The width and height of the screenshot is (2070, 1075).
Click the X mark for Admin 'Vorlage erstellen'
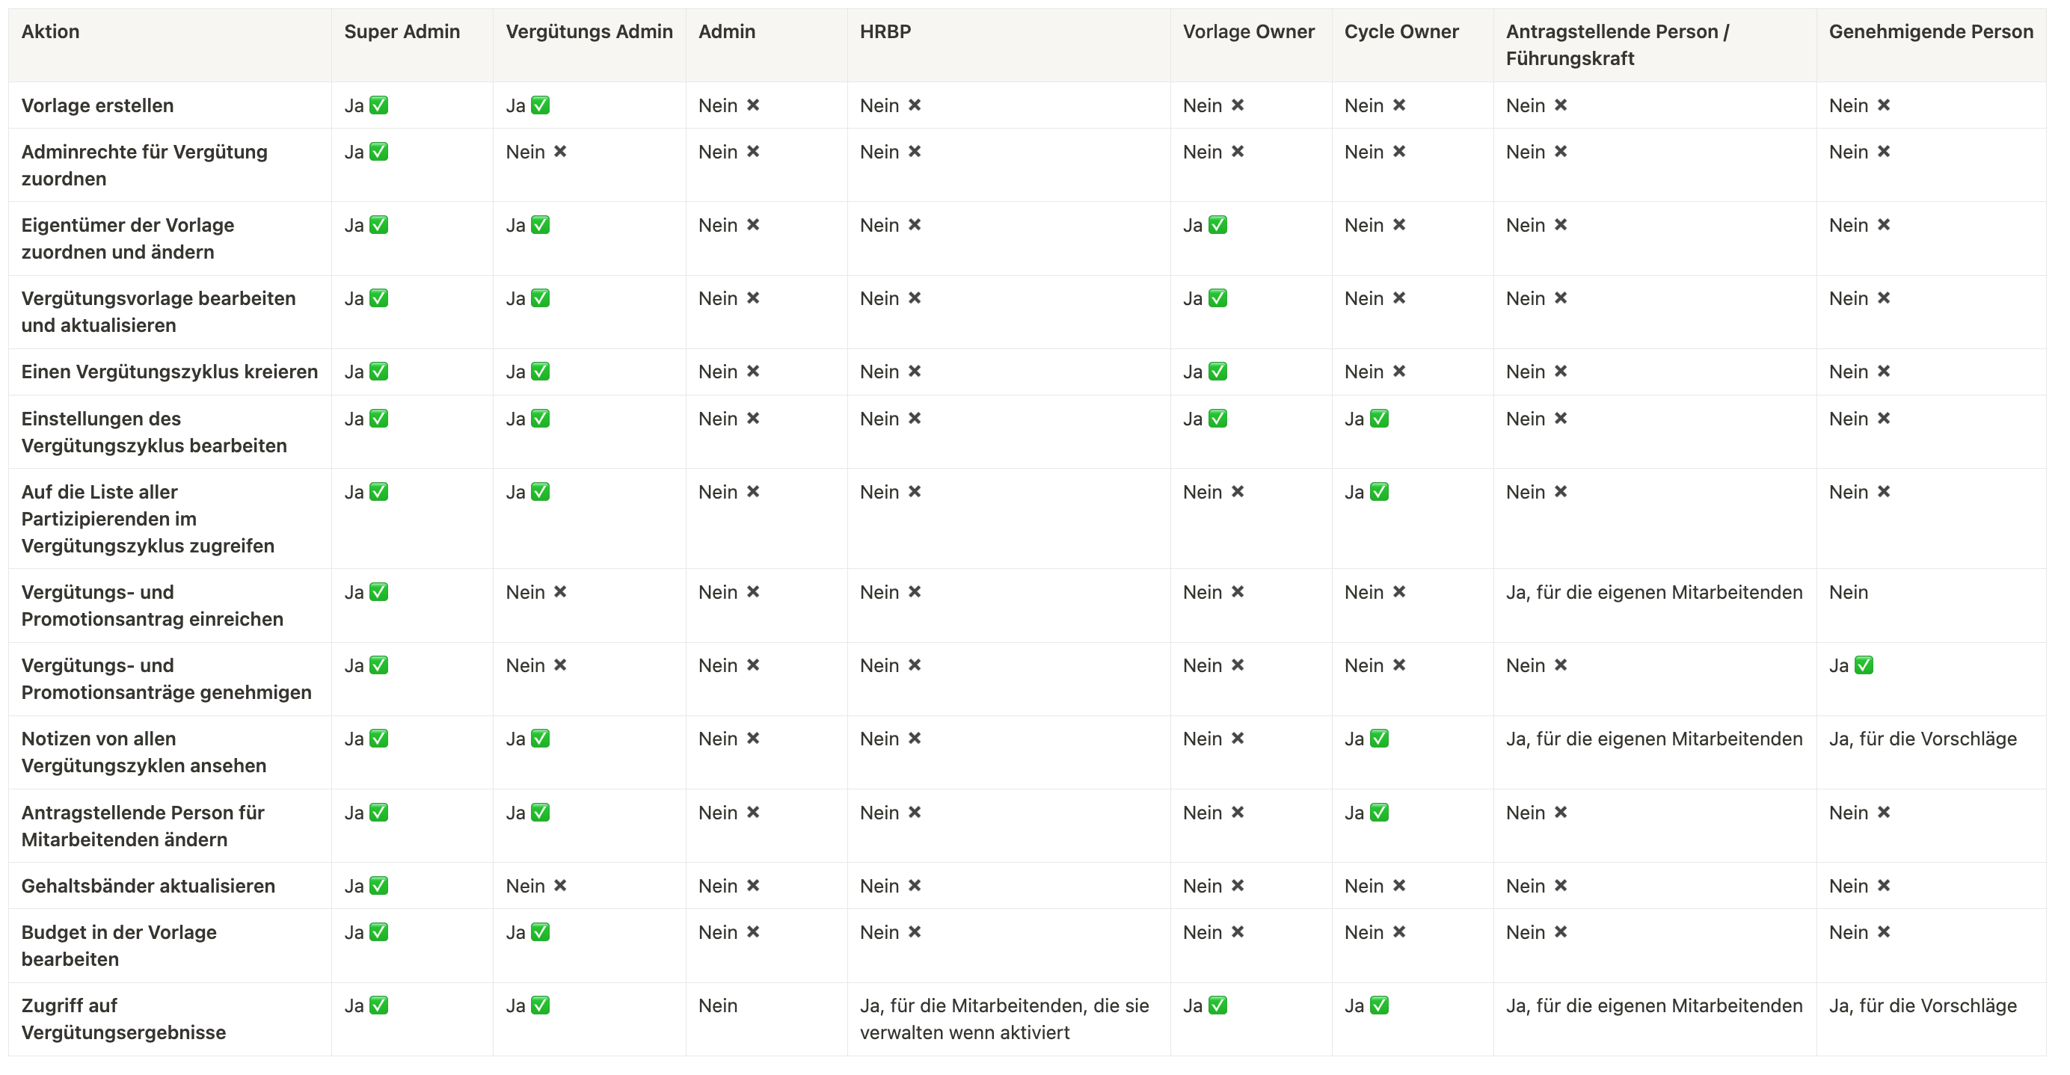coord(753,105)
